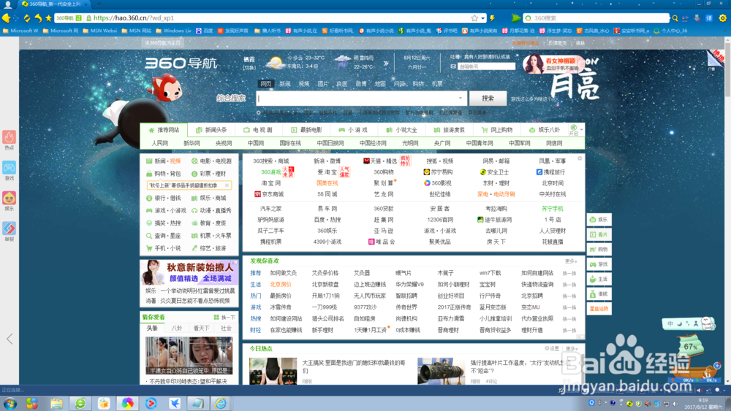
Task: Open long-hair news thumbnail in 今日热点
Action: point(273,371)
